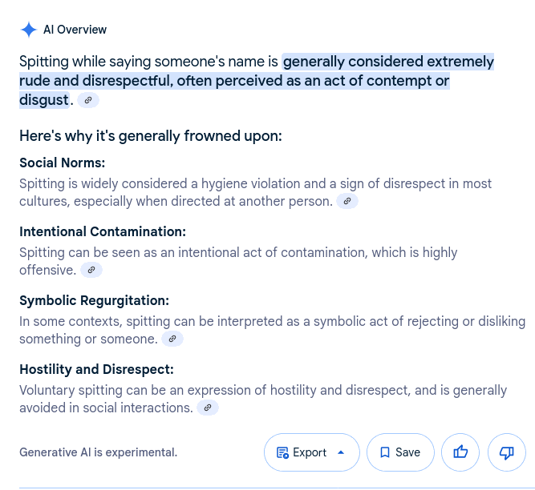Open source link after the word disgust

pos(88,100)
